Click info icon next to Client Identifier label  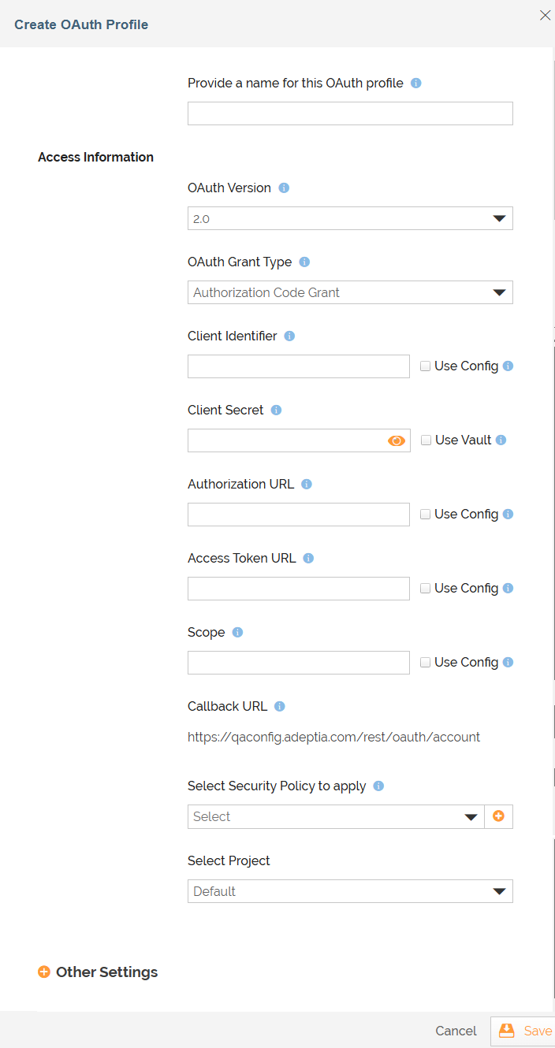tap(289, 336)
